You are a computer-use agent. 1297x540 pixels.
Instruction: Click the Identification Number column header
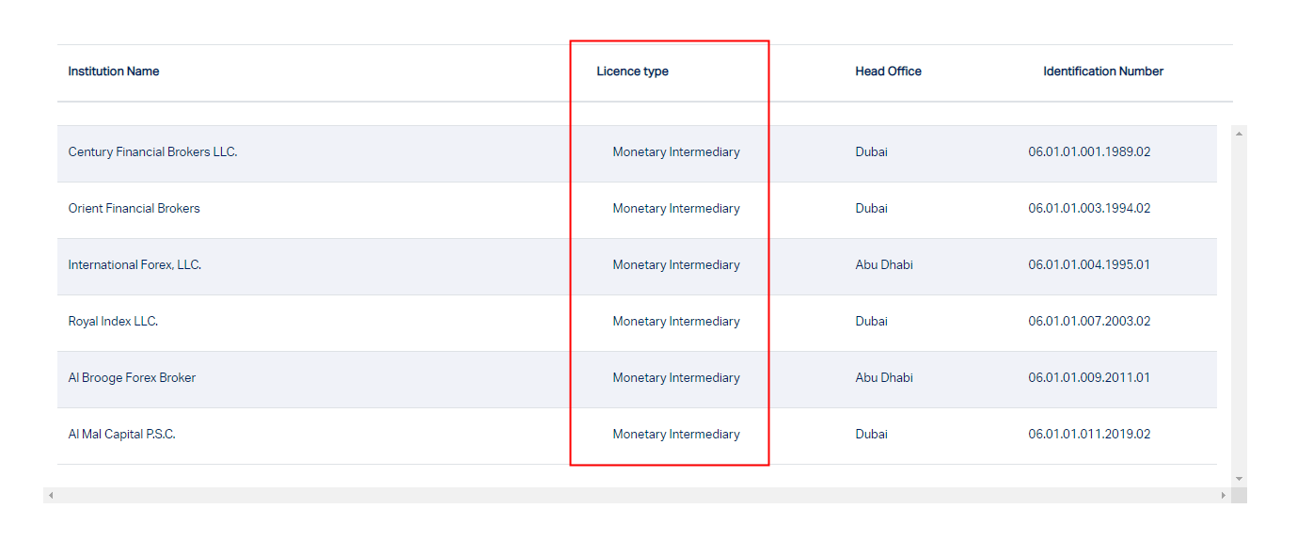click(1103, 71)
